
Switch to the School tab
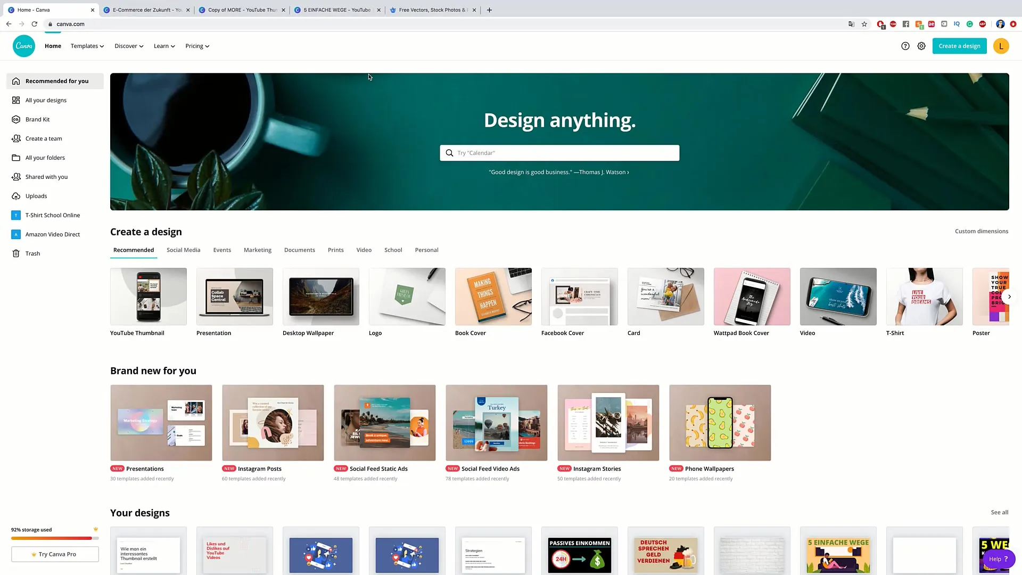393,249
